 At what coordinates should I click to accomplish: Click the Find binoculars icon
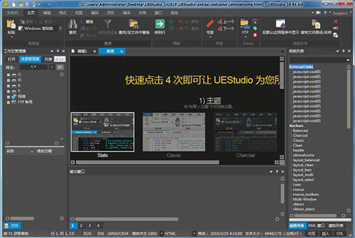(73, 25)
